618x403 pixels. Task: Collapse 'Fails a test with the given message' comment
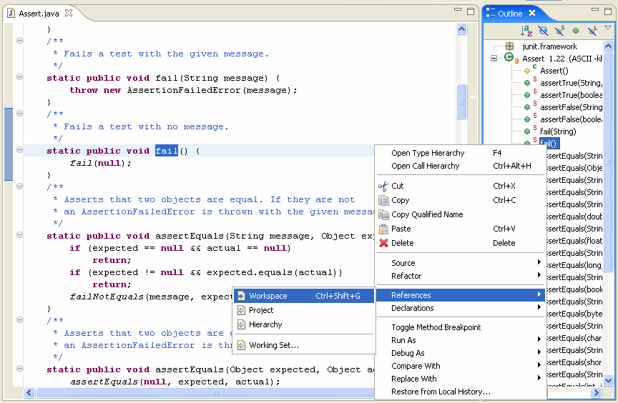coord(19,41)
